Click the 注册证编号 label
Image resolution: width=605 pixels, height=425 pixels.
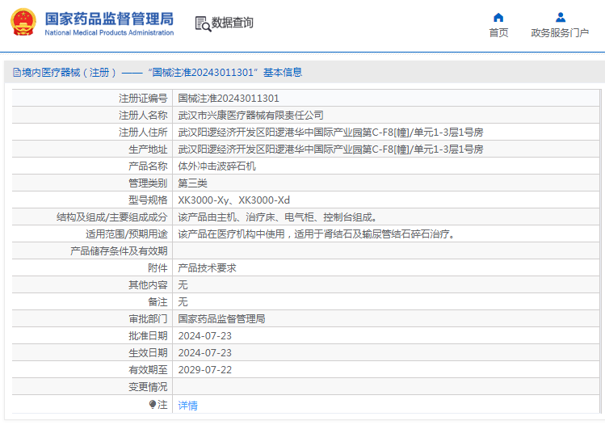point(143,99)
